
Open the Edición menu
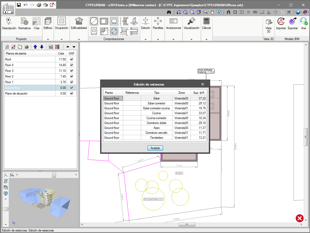[146, 24]
